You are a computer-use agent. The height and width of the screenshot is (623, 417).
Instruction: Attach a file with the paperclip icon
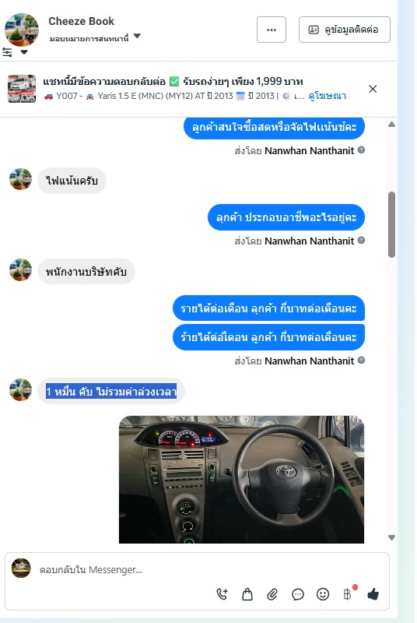pyautogui.click(x=272, y=594)
